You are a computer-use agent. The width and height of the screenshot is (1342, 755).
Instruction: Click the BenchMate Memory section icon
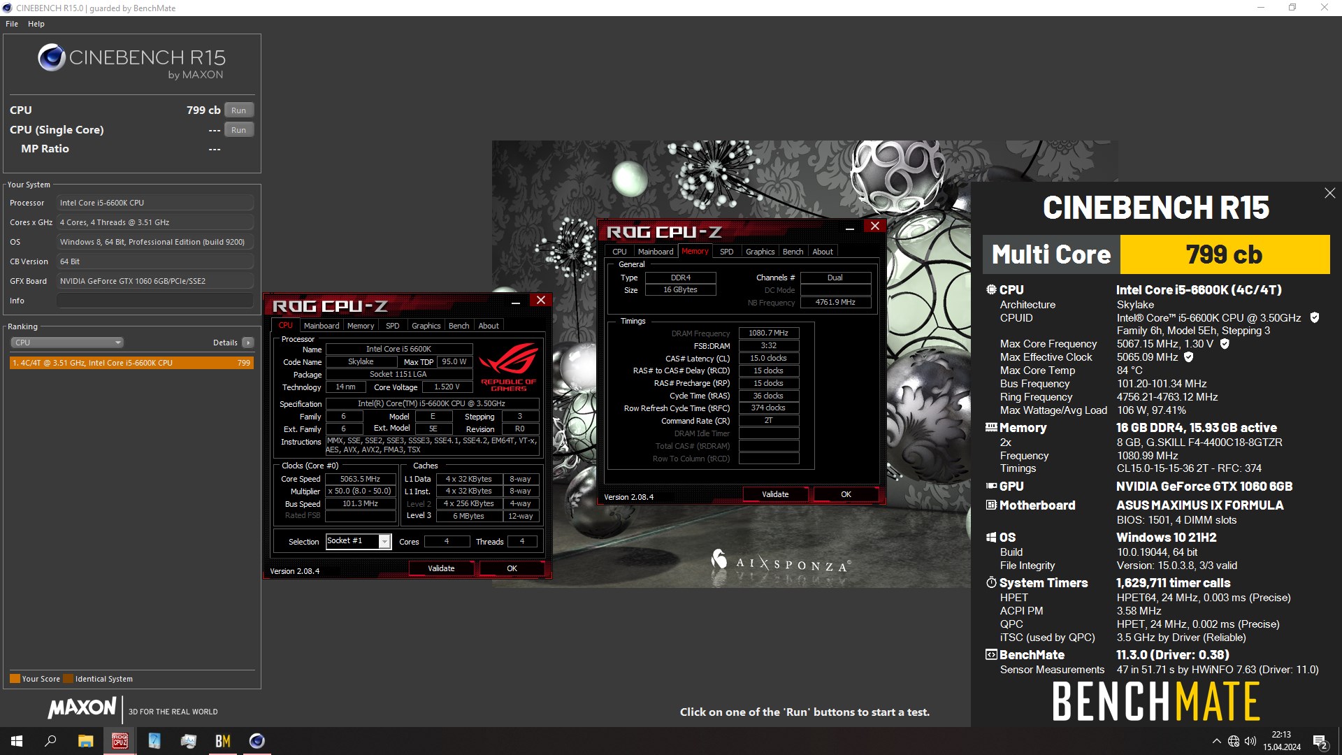click(991, 427)
